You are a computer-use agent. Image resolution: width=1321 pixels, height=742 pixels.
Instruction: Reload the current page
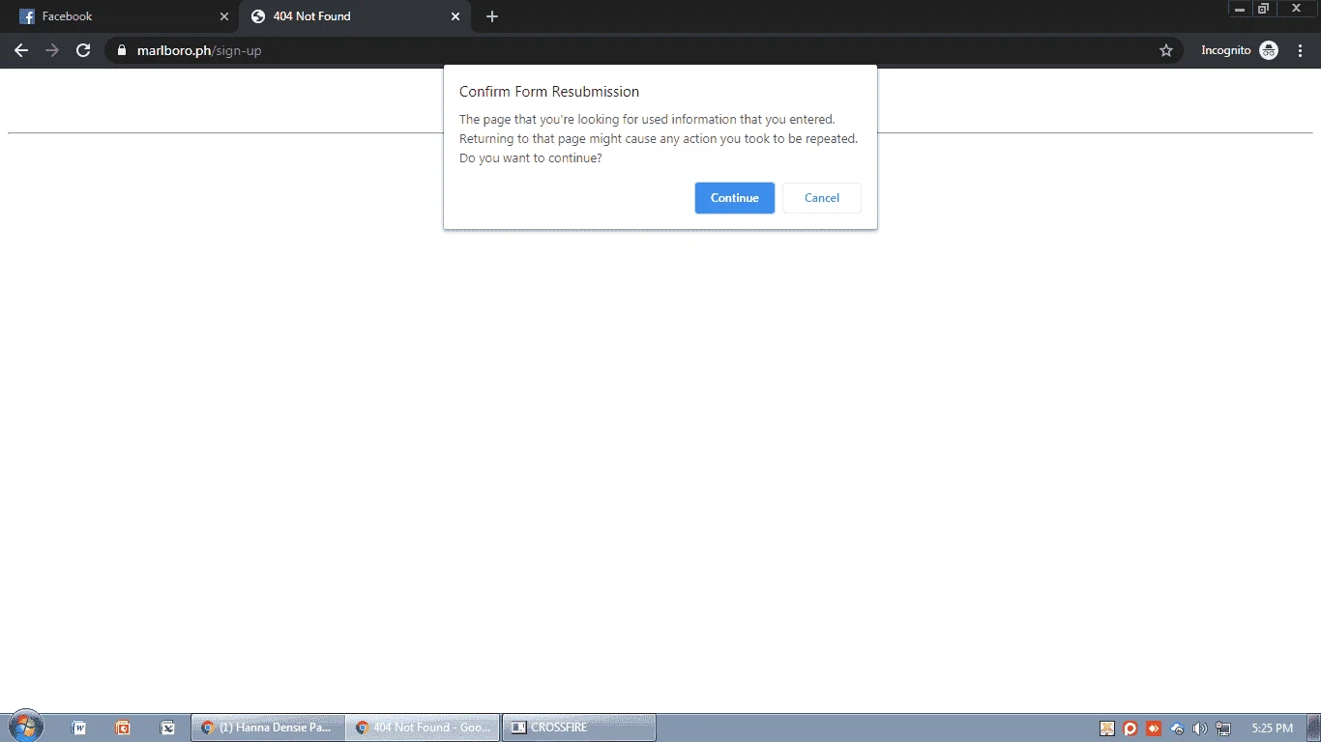coord(83,50)
